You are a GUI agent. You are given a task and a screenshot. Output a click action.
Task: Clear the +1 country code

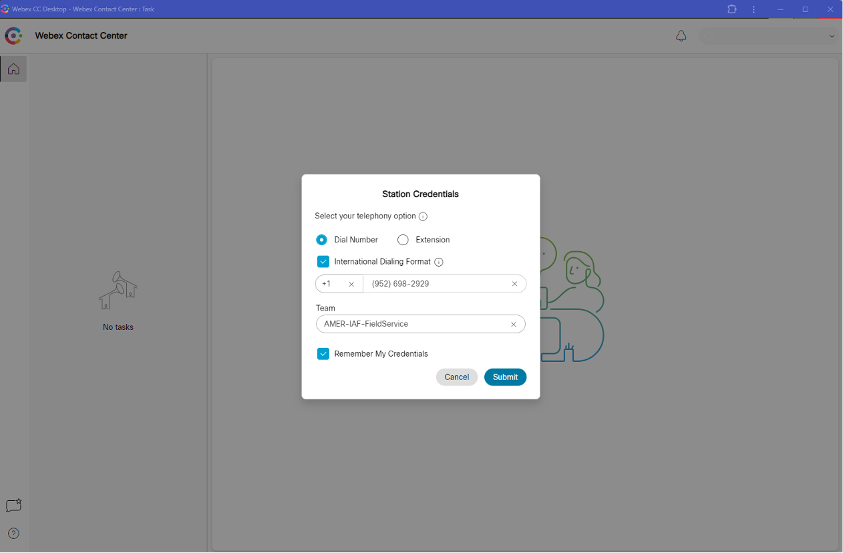click(x=351, y=284)
